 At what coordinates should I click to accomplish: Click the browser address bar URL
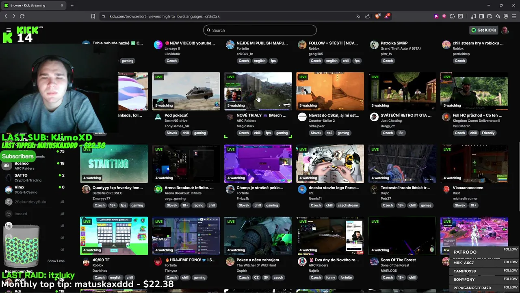(165, 16)
